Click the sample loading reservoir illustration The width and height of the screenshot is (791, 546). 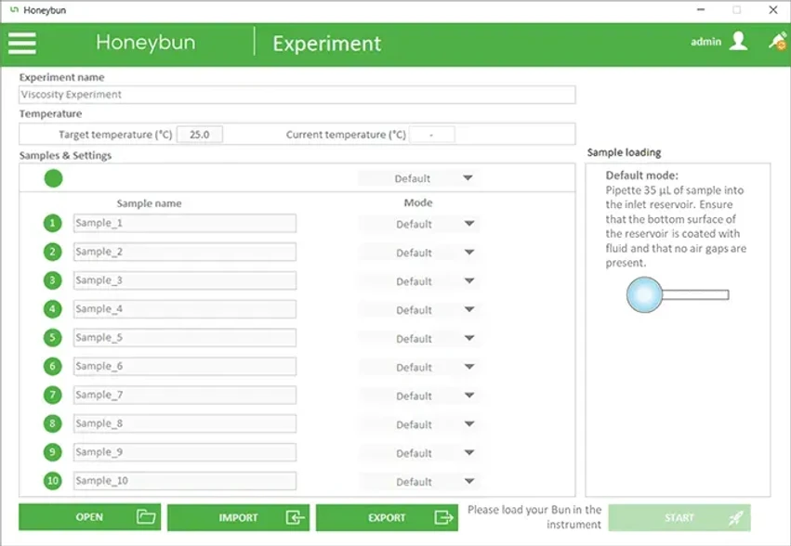676,295
